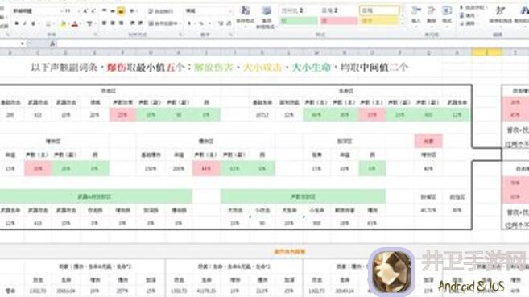
Task: Apply percent style to the cell
Action: [x=201, y=23]
